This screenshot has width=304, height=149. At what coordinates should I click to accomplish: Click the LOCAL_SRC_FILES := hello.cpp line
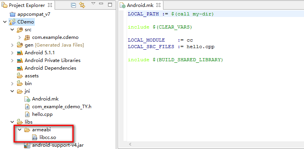click(171, 47)
